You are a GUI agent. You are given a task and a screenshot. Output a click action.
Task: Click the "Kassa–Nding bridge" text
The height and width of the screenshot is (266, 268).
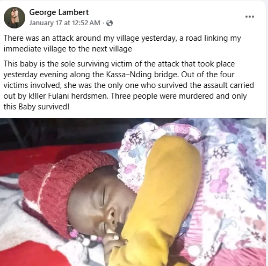pos(142,75)
